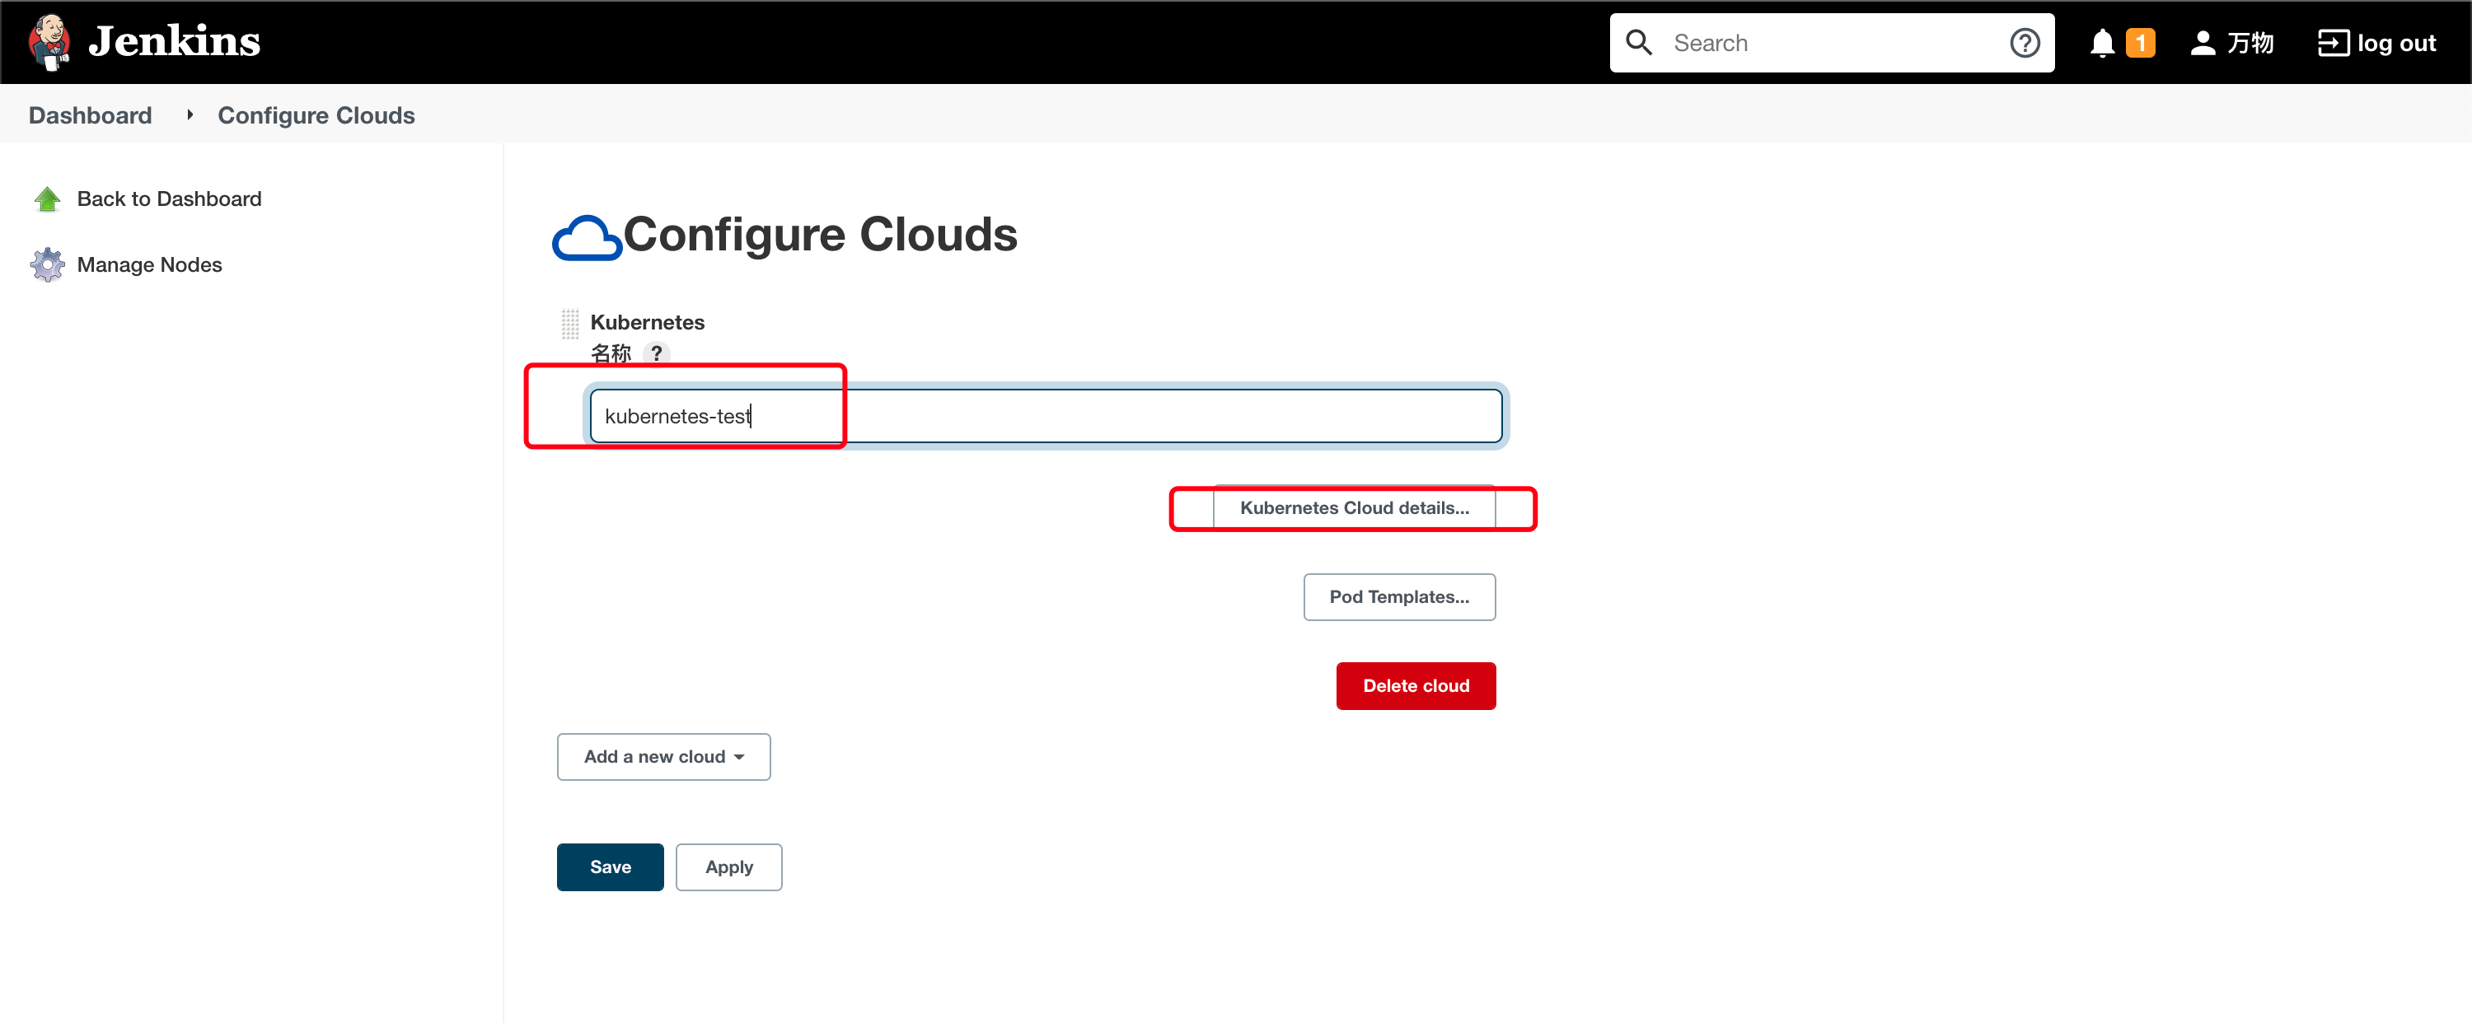Viewport: 2472px width, 1023px height.
Task: Click the Manage Nodes gear icon
Action: point(47,264)
